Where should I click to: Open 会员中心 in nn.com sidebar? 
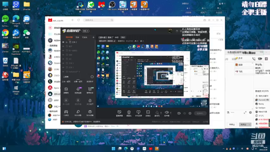(x=54, y=40)
